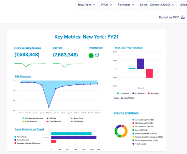Click the May 21 low point on P&L chart

click(49, 107)
